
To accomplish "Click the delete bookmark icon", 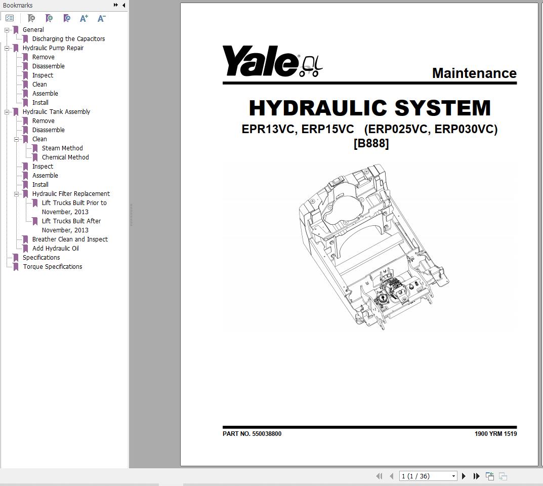I will [x=31, y=18].
